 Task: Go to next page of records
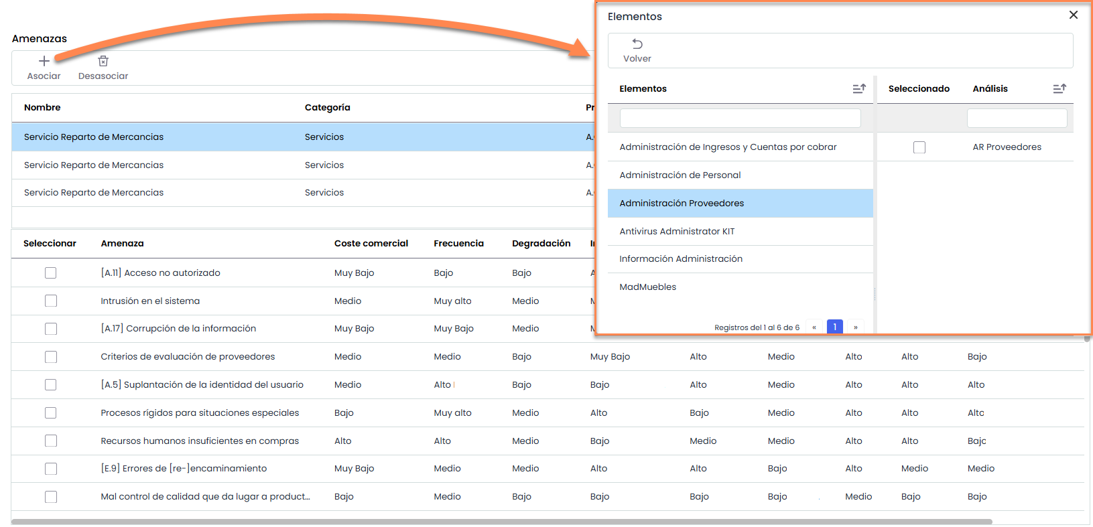856,327
